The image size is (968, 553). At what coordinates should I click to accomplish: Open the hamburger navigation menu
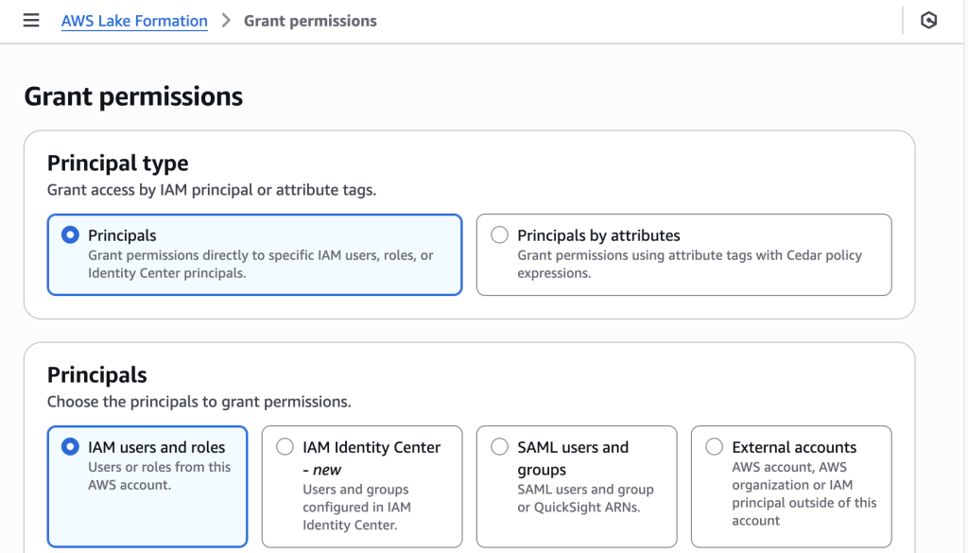(31, 21)
